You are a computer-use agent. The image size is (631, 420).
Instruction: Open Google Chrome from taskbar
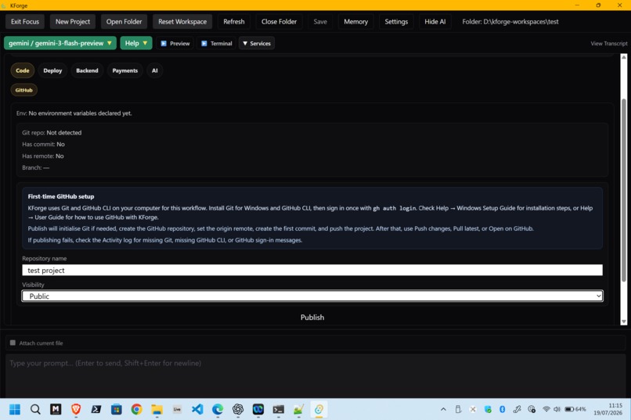137,409
